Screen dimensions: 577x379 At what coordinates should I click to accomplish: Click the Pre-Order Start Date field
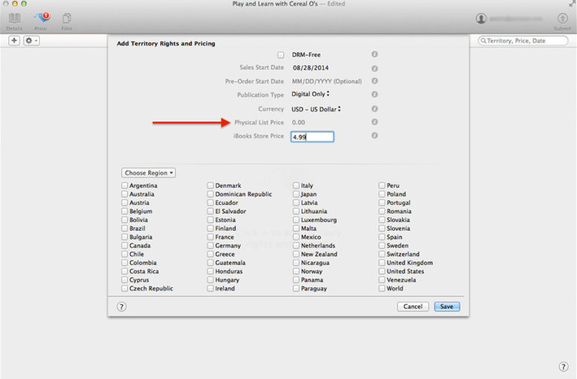point(327,81)
